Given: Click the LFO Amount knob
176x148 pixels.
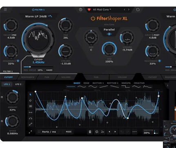Looking at the screenshot, I should coord(12,97).
